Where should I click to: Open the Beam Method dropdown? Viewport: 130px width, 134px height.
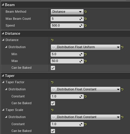point(67,12)
